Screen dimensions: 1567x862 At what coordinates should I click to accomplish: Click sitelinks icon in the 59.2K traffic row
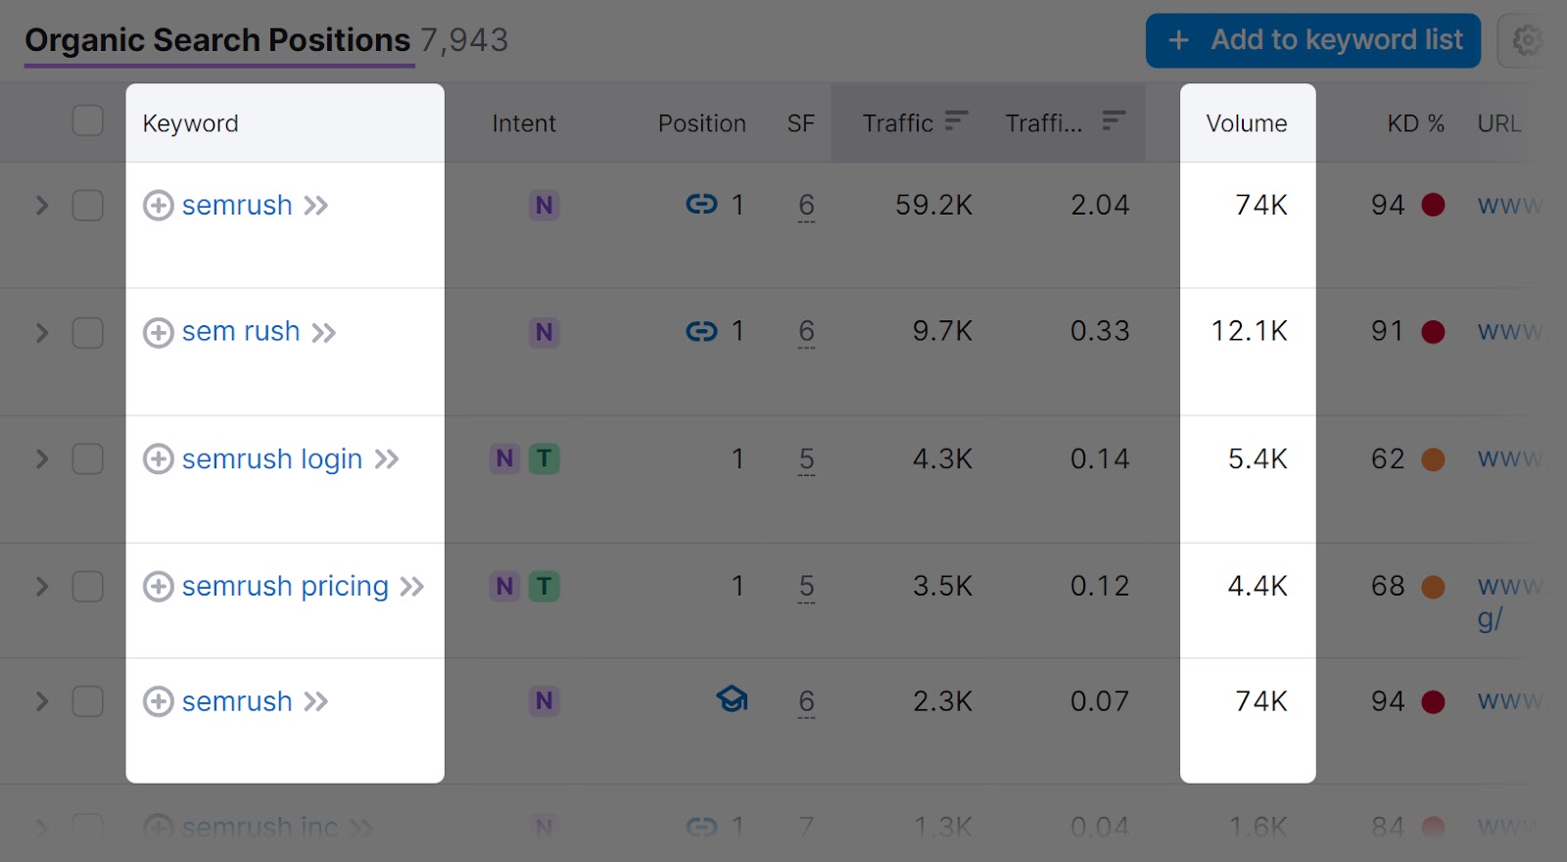[701, 205]
